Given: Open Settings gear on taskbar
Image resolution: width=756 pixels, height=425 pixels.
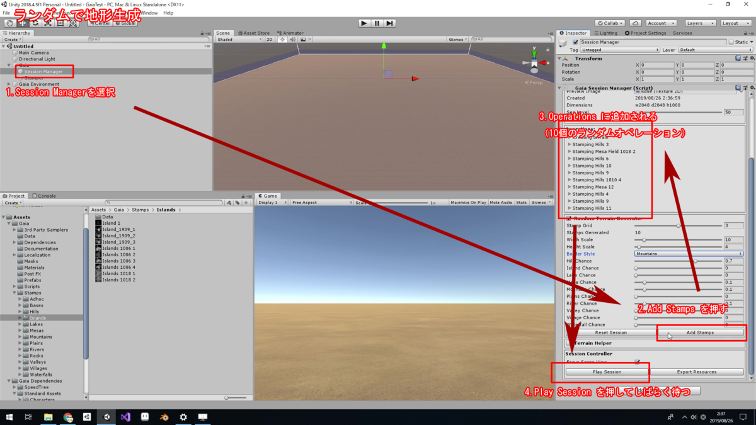Looking at the screenshot, I should pos(183,417).
